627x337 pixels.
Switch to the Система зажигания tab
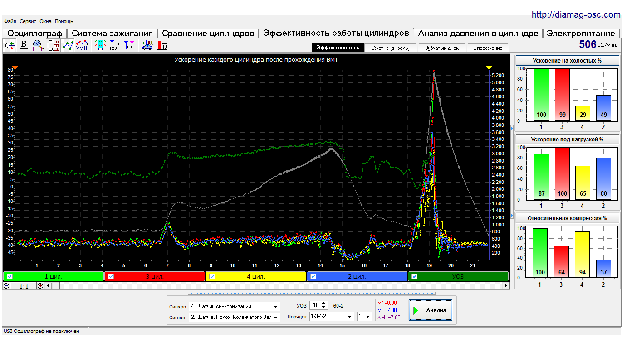pos(112,34)
